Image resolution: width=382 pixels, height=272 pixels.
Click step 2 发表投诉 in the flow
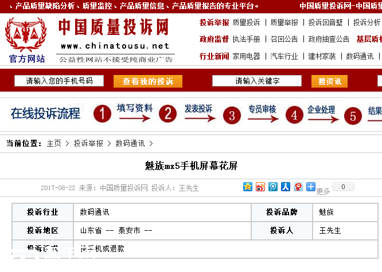tap(187, 113)
